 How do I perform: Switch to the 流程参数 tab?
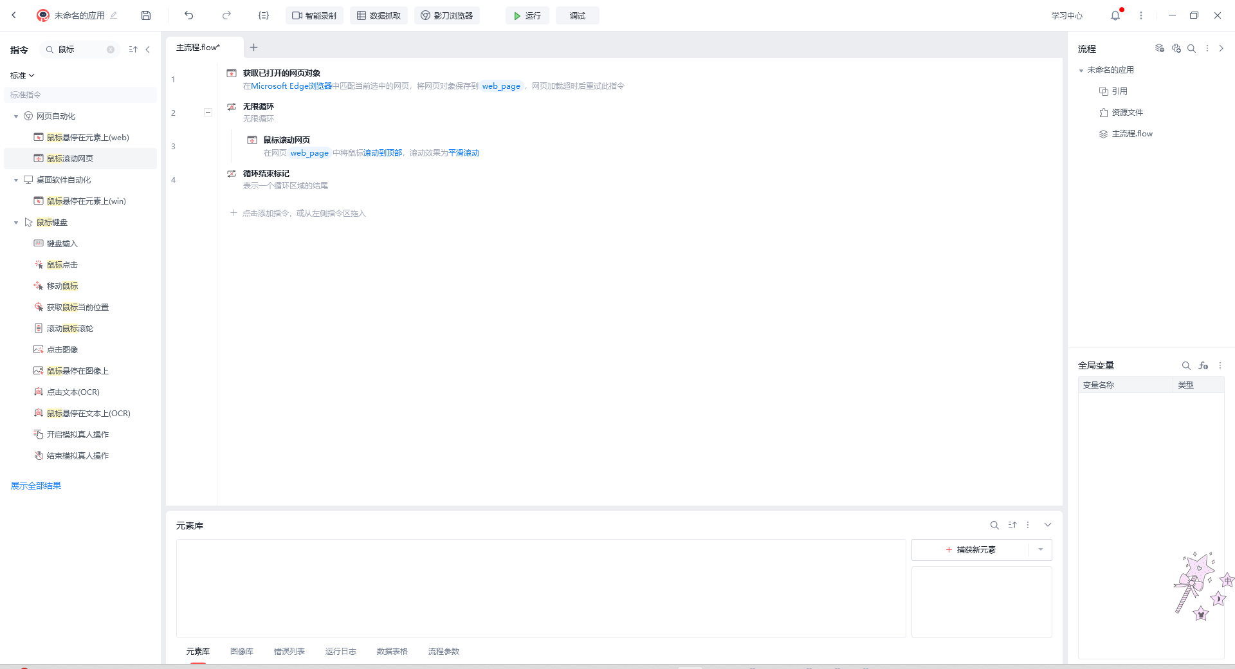(x=444, y=652)
